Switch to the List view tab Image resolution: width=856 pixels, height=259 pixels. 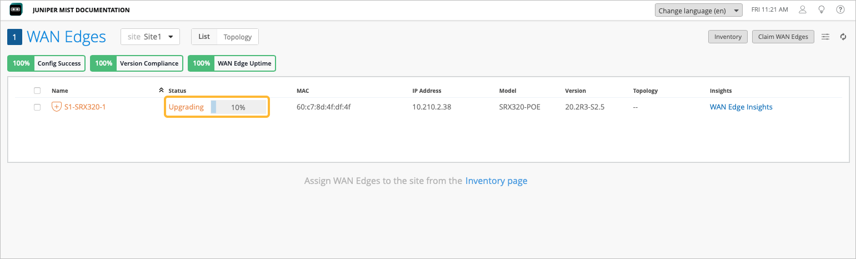(204, 37)
